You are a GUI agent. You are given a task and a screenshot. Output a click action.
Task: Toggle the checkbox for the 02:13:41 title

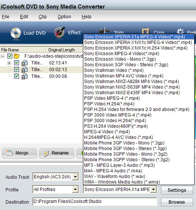(16, 63)
